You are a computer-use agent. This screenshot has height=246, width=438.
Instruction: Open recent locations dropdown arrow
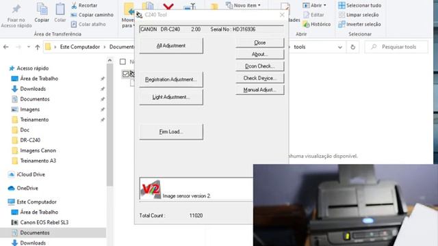(29, 47)
